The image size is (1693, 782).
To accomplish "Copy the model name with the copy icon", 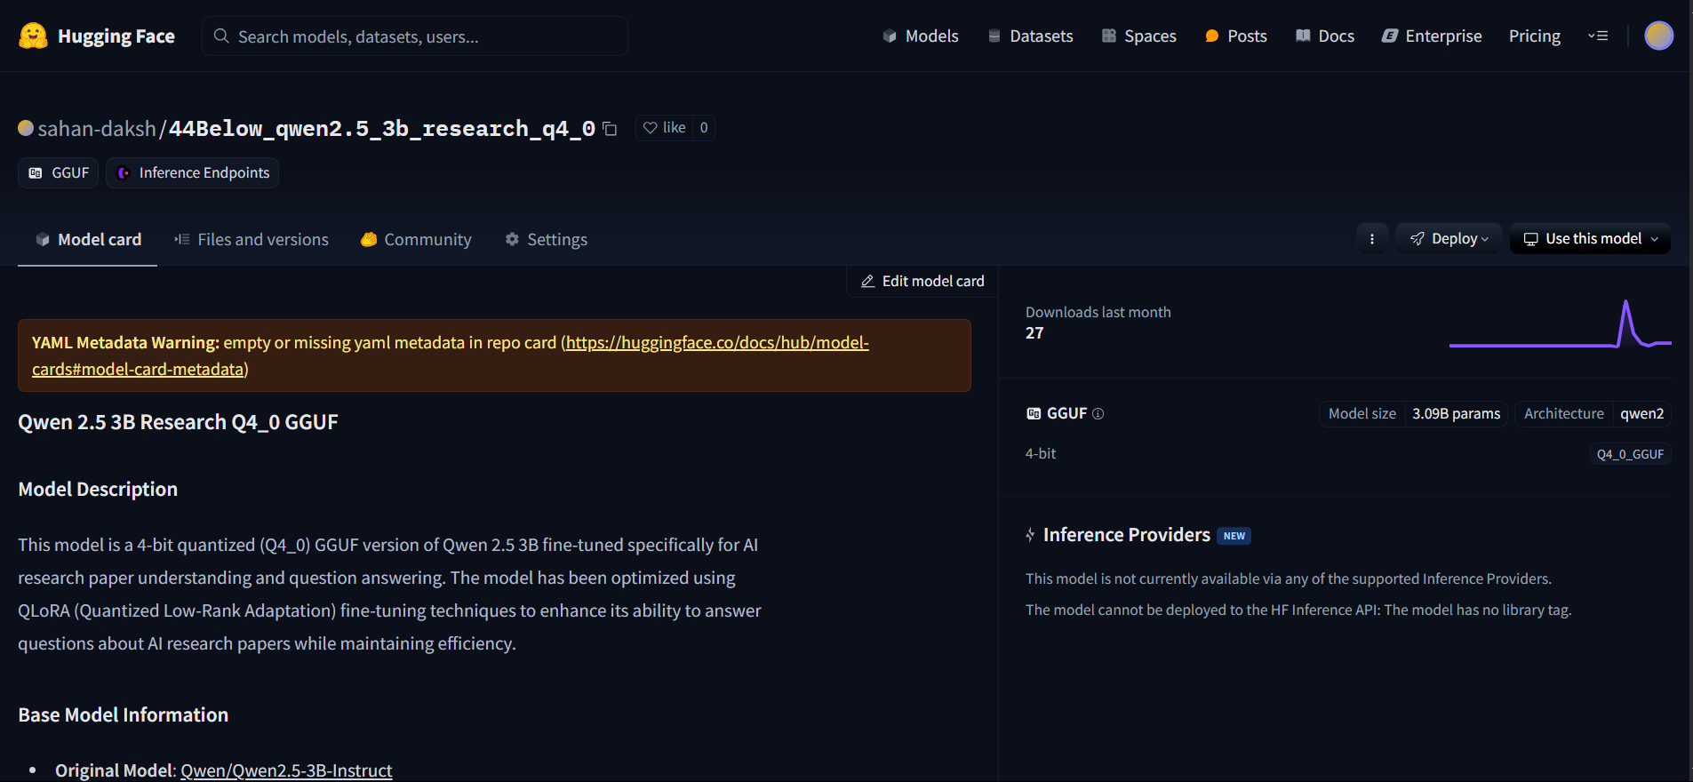I will pos(610,129).
